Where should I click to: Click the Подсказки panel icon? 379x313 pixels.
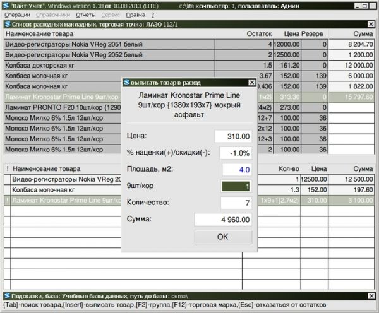tap(6, 296)
